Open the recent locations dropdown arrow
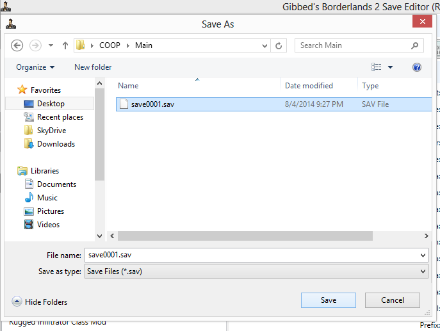The width and height of the screenshot is (440, 331). point(51,45)
